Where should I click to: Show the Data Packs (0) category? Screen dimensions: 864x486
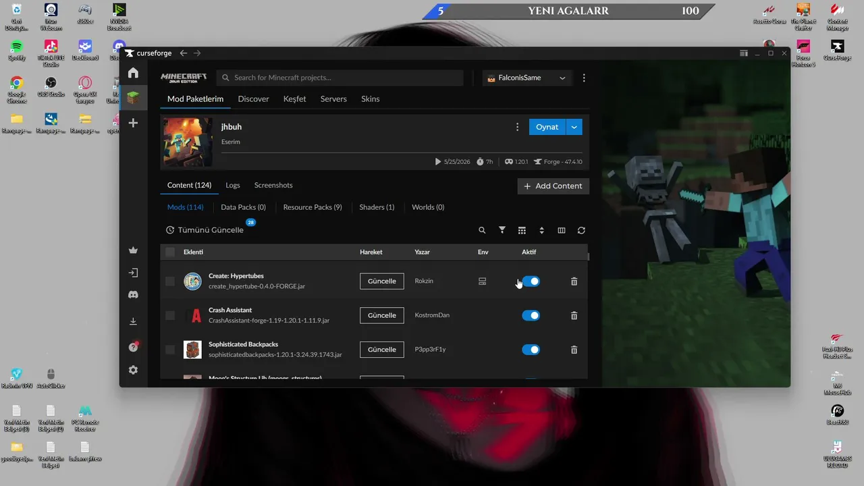click(x=244, y=207)
